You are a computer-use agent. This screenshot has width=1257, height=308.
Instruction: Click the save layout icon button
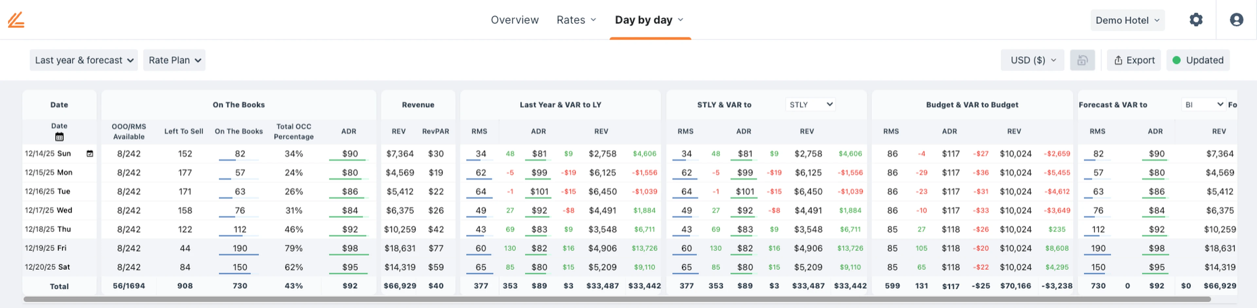coord(1082,60)
